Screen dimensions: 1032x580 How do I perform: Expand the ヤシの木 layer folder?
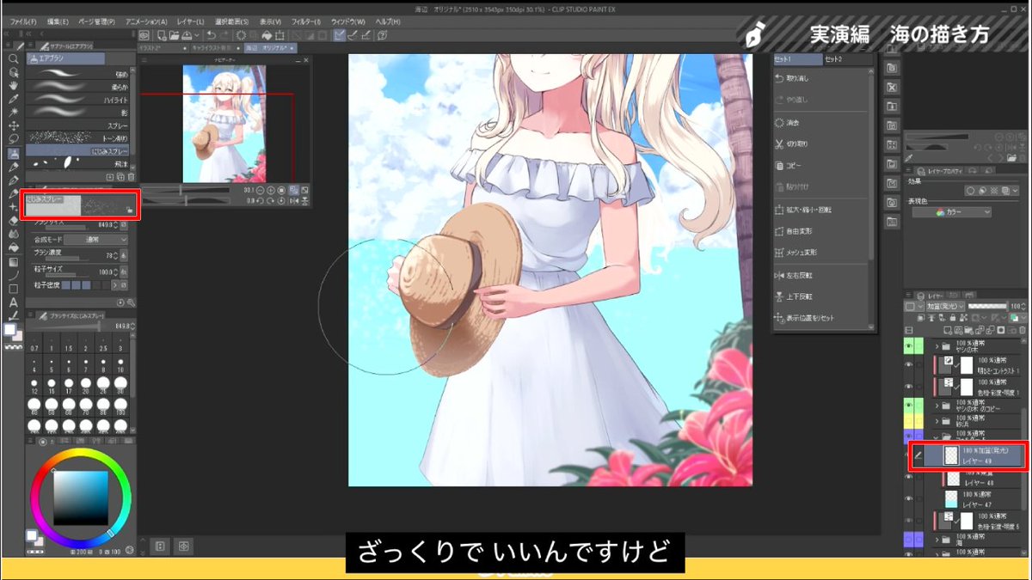pyautogui.click(x=937, y=346)
